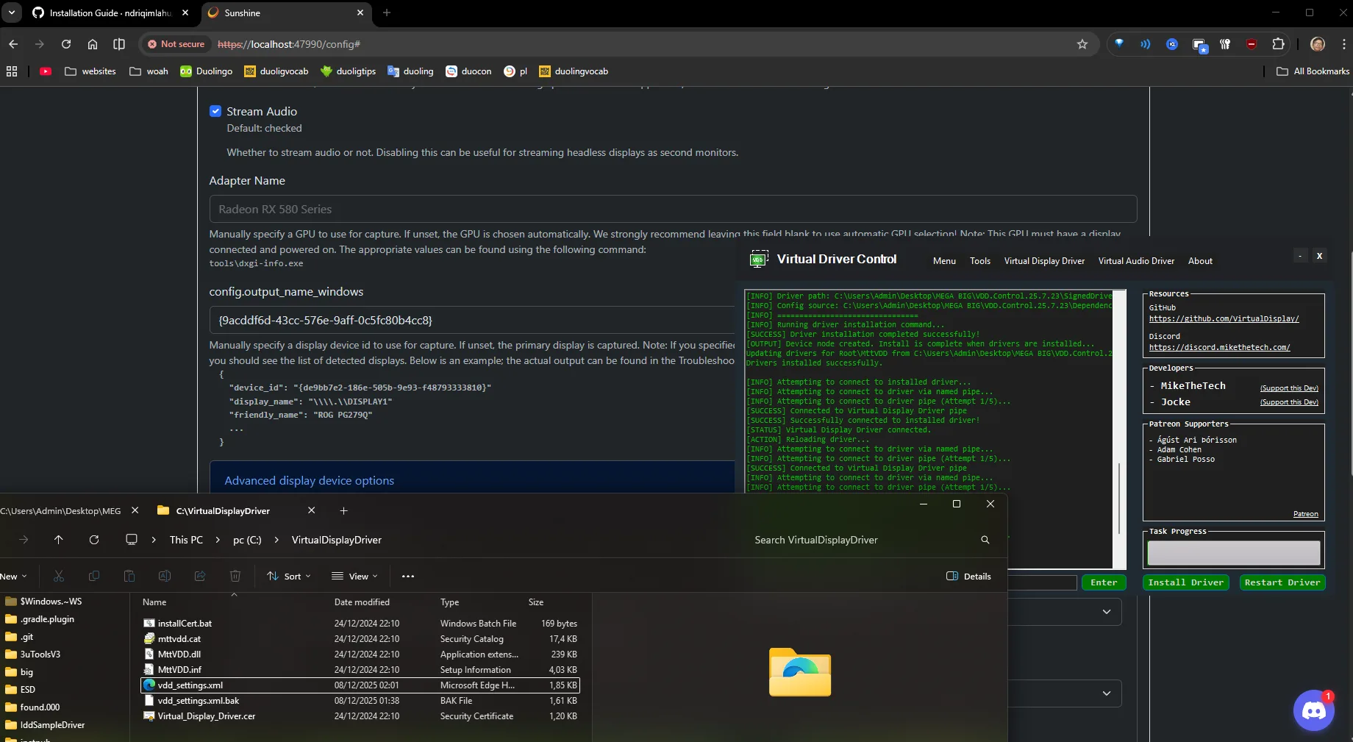Click the browser home icon
Screen dimensions: 1353x742
tap(93, 44)
